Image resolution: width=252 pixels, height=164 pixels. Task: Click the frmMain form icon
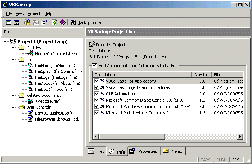(x=30, y=65)
